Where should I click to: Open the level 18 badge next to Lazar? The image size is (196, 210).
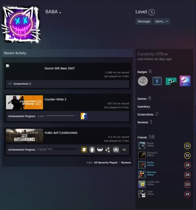point(187,194)
